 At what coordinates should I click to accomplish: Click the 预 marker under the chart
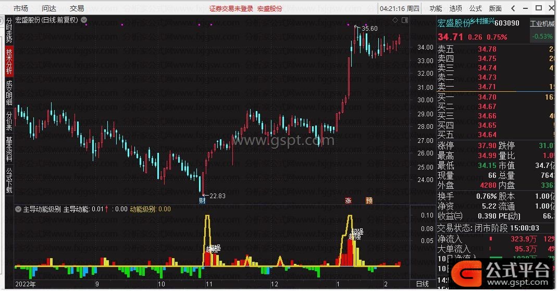(x=369, y=201)
